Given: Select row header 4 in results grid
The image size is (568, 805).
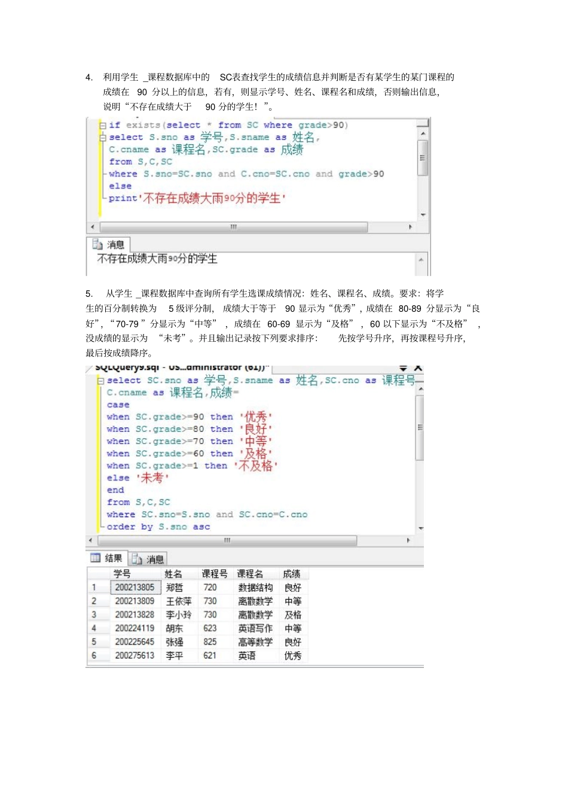Looking at the screenshot, I should [98, 628].
